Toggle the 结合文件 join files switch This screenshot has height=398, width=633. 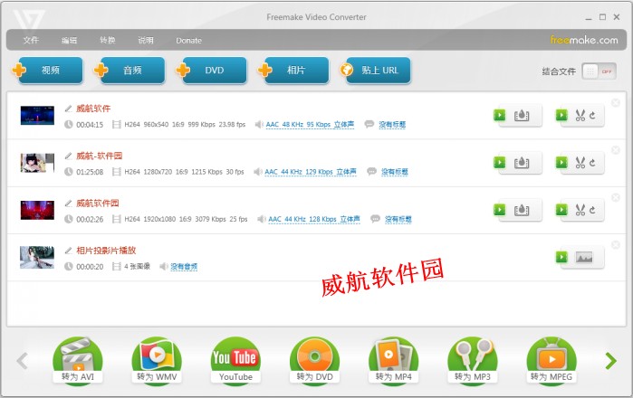599,71
